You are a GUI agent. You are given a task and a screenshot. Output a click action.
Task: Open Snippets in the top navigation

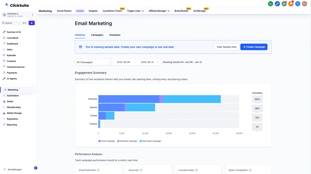click(93, 11)
